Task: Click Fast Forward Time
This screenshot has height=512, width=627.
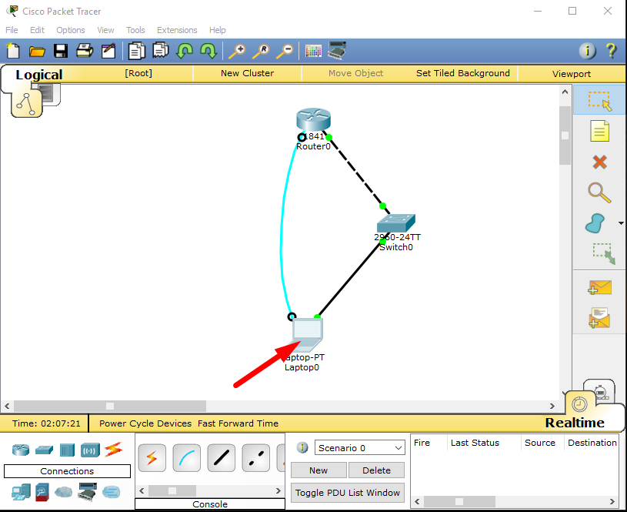Action: (x=238, y=423)
